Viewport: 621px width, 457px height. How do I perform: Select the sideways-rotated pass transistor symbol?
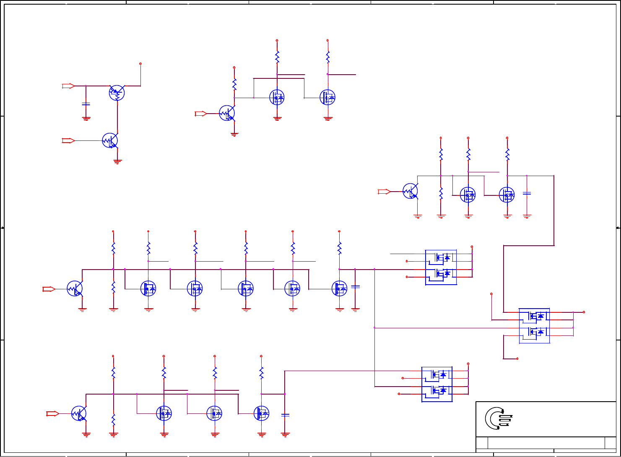click(x=117, y=93)
